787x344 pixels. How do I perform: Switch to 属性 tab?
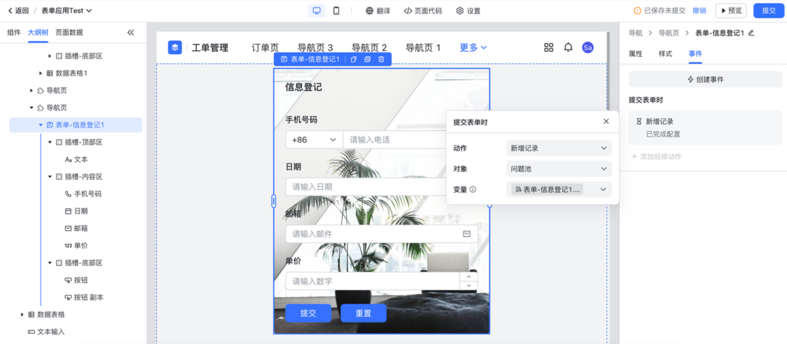pyautogui.click(x=635, y=54)
